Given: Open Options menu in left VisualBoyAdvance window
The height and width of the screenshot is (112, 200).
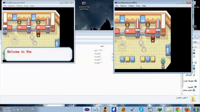Looking at the screenshot, I should coord(12,6).
